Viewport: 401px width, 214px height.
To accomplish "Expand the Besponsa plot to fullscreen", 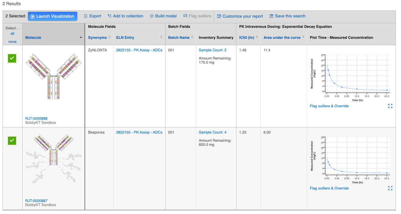I will (x=390, y=188).
